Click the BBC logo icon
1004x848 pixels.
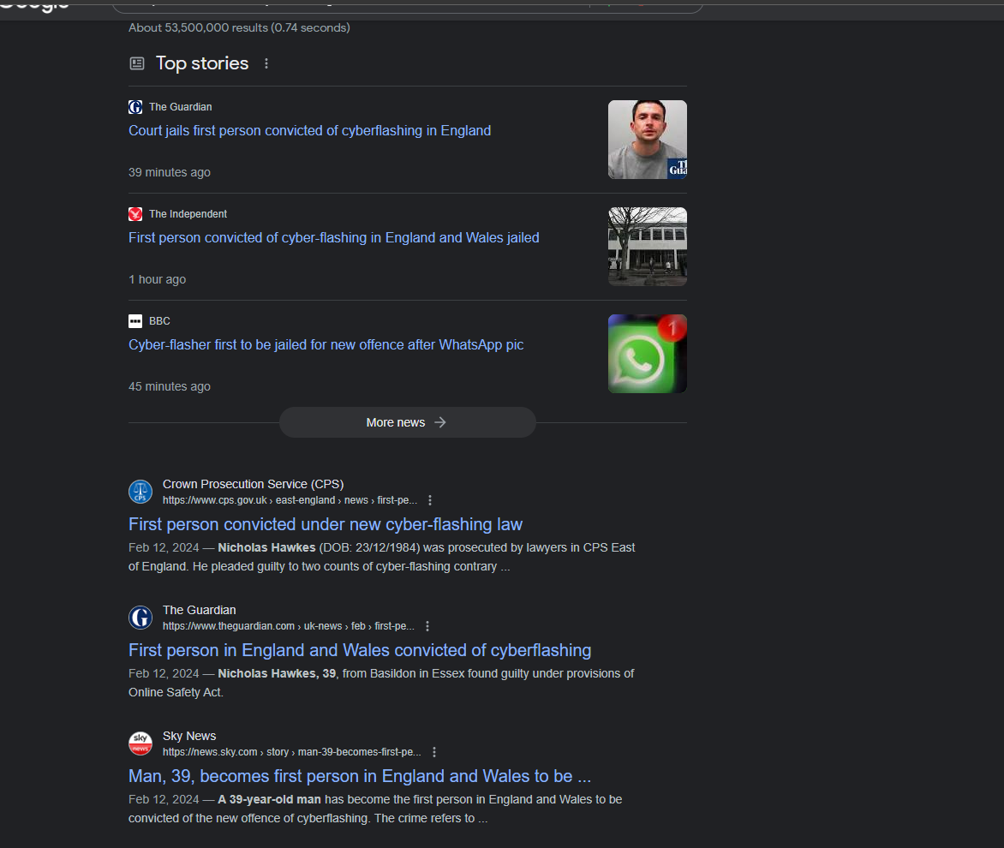[135, 321]
